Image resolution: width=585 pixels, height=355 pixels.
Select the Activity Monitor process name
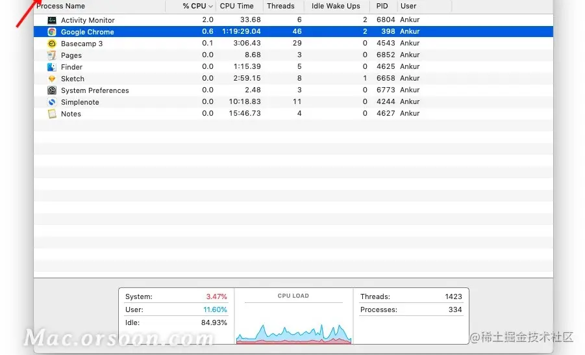(88, 20)
